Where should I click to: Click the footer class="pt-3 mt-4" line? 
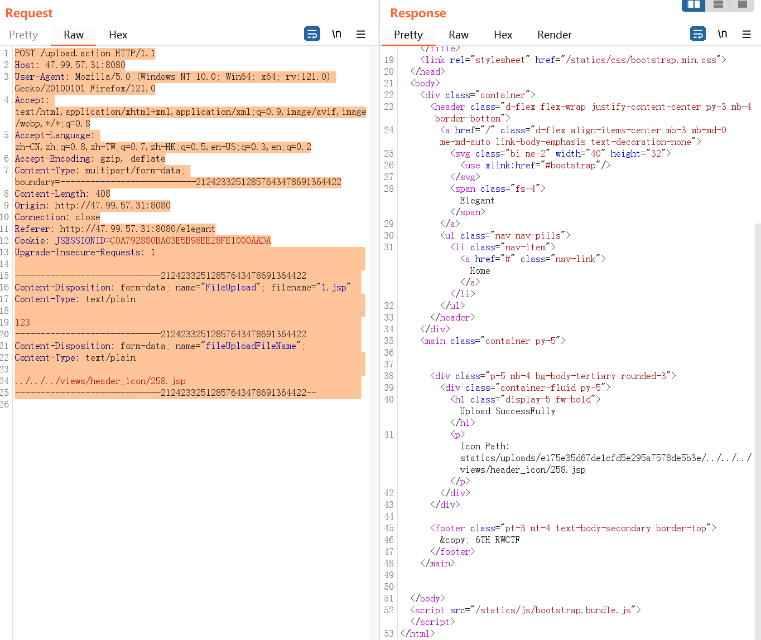[573, 529]
